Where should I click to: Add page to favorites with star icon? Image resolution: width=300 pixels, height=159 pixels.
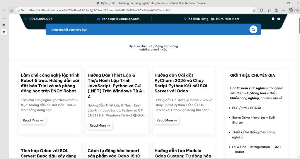[254, 10]
